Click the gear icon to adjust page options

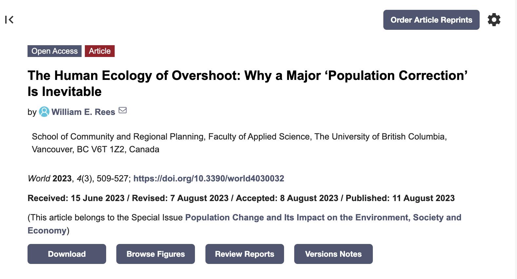click(x=494, y=20)
